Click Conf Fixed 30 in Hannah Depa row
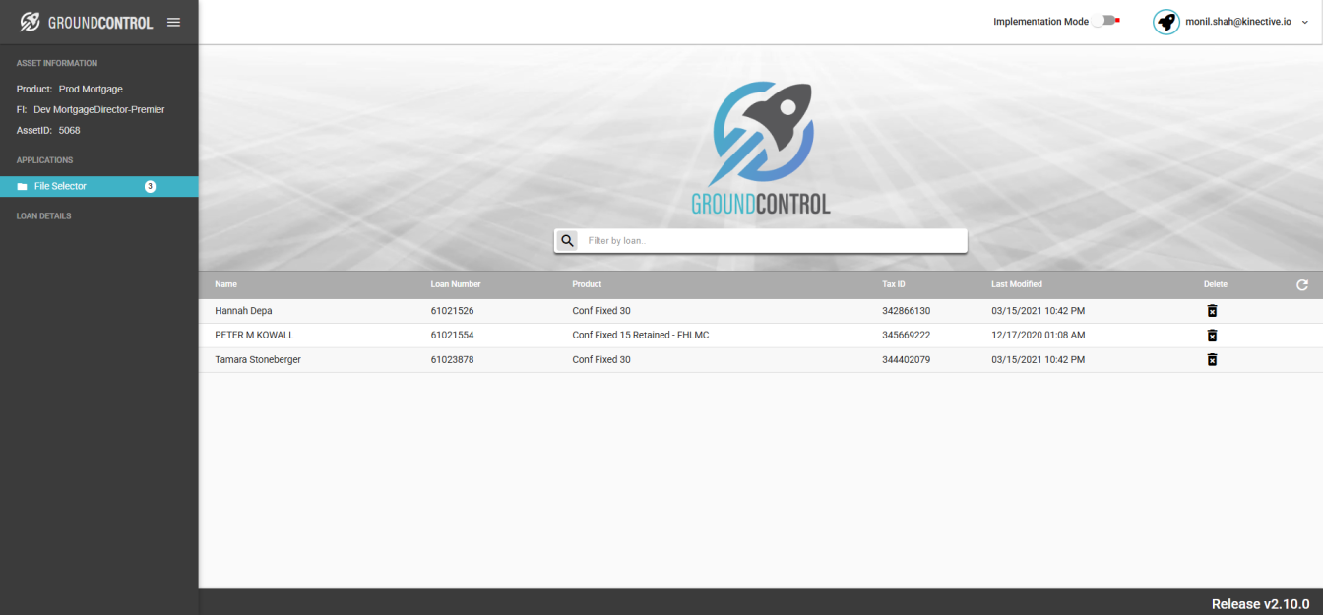 tap(601, 311)
